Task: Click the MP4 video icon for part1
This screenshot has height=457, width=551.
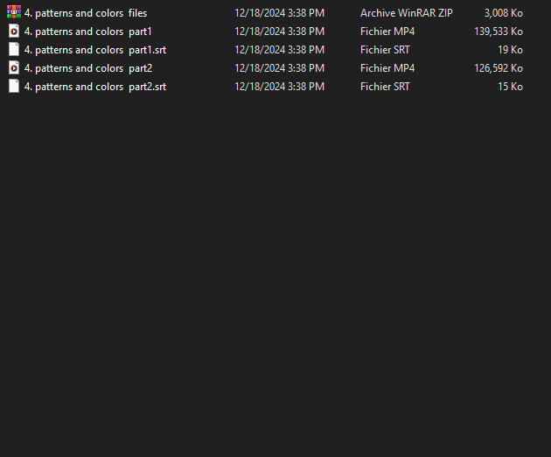Action: (14, 32)
